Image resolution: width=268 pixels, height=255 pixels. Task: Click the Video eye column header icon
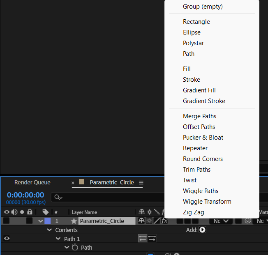click(7, 212)
